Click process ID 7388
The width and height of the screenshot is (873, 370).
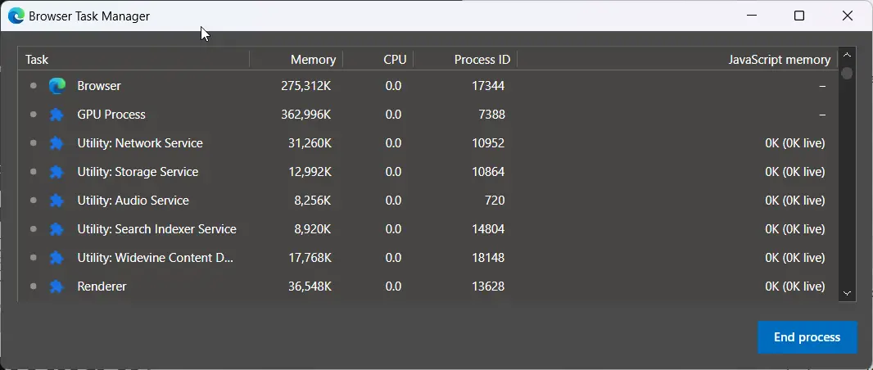[491, 115]
